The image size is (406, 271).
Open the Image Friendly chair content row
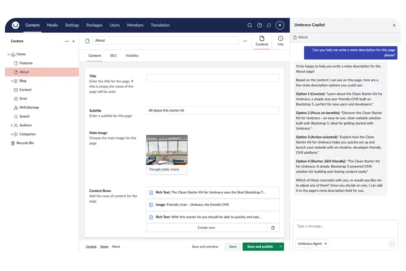pos(213,205)
